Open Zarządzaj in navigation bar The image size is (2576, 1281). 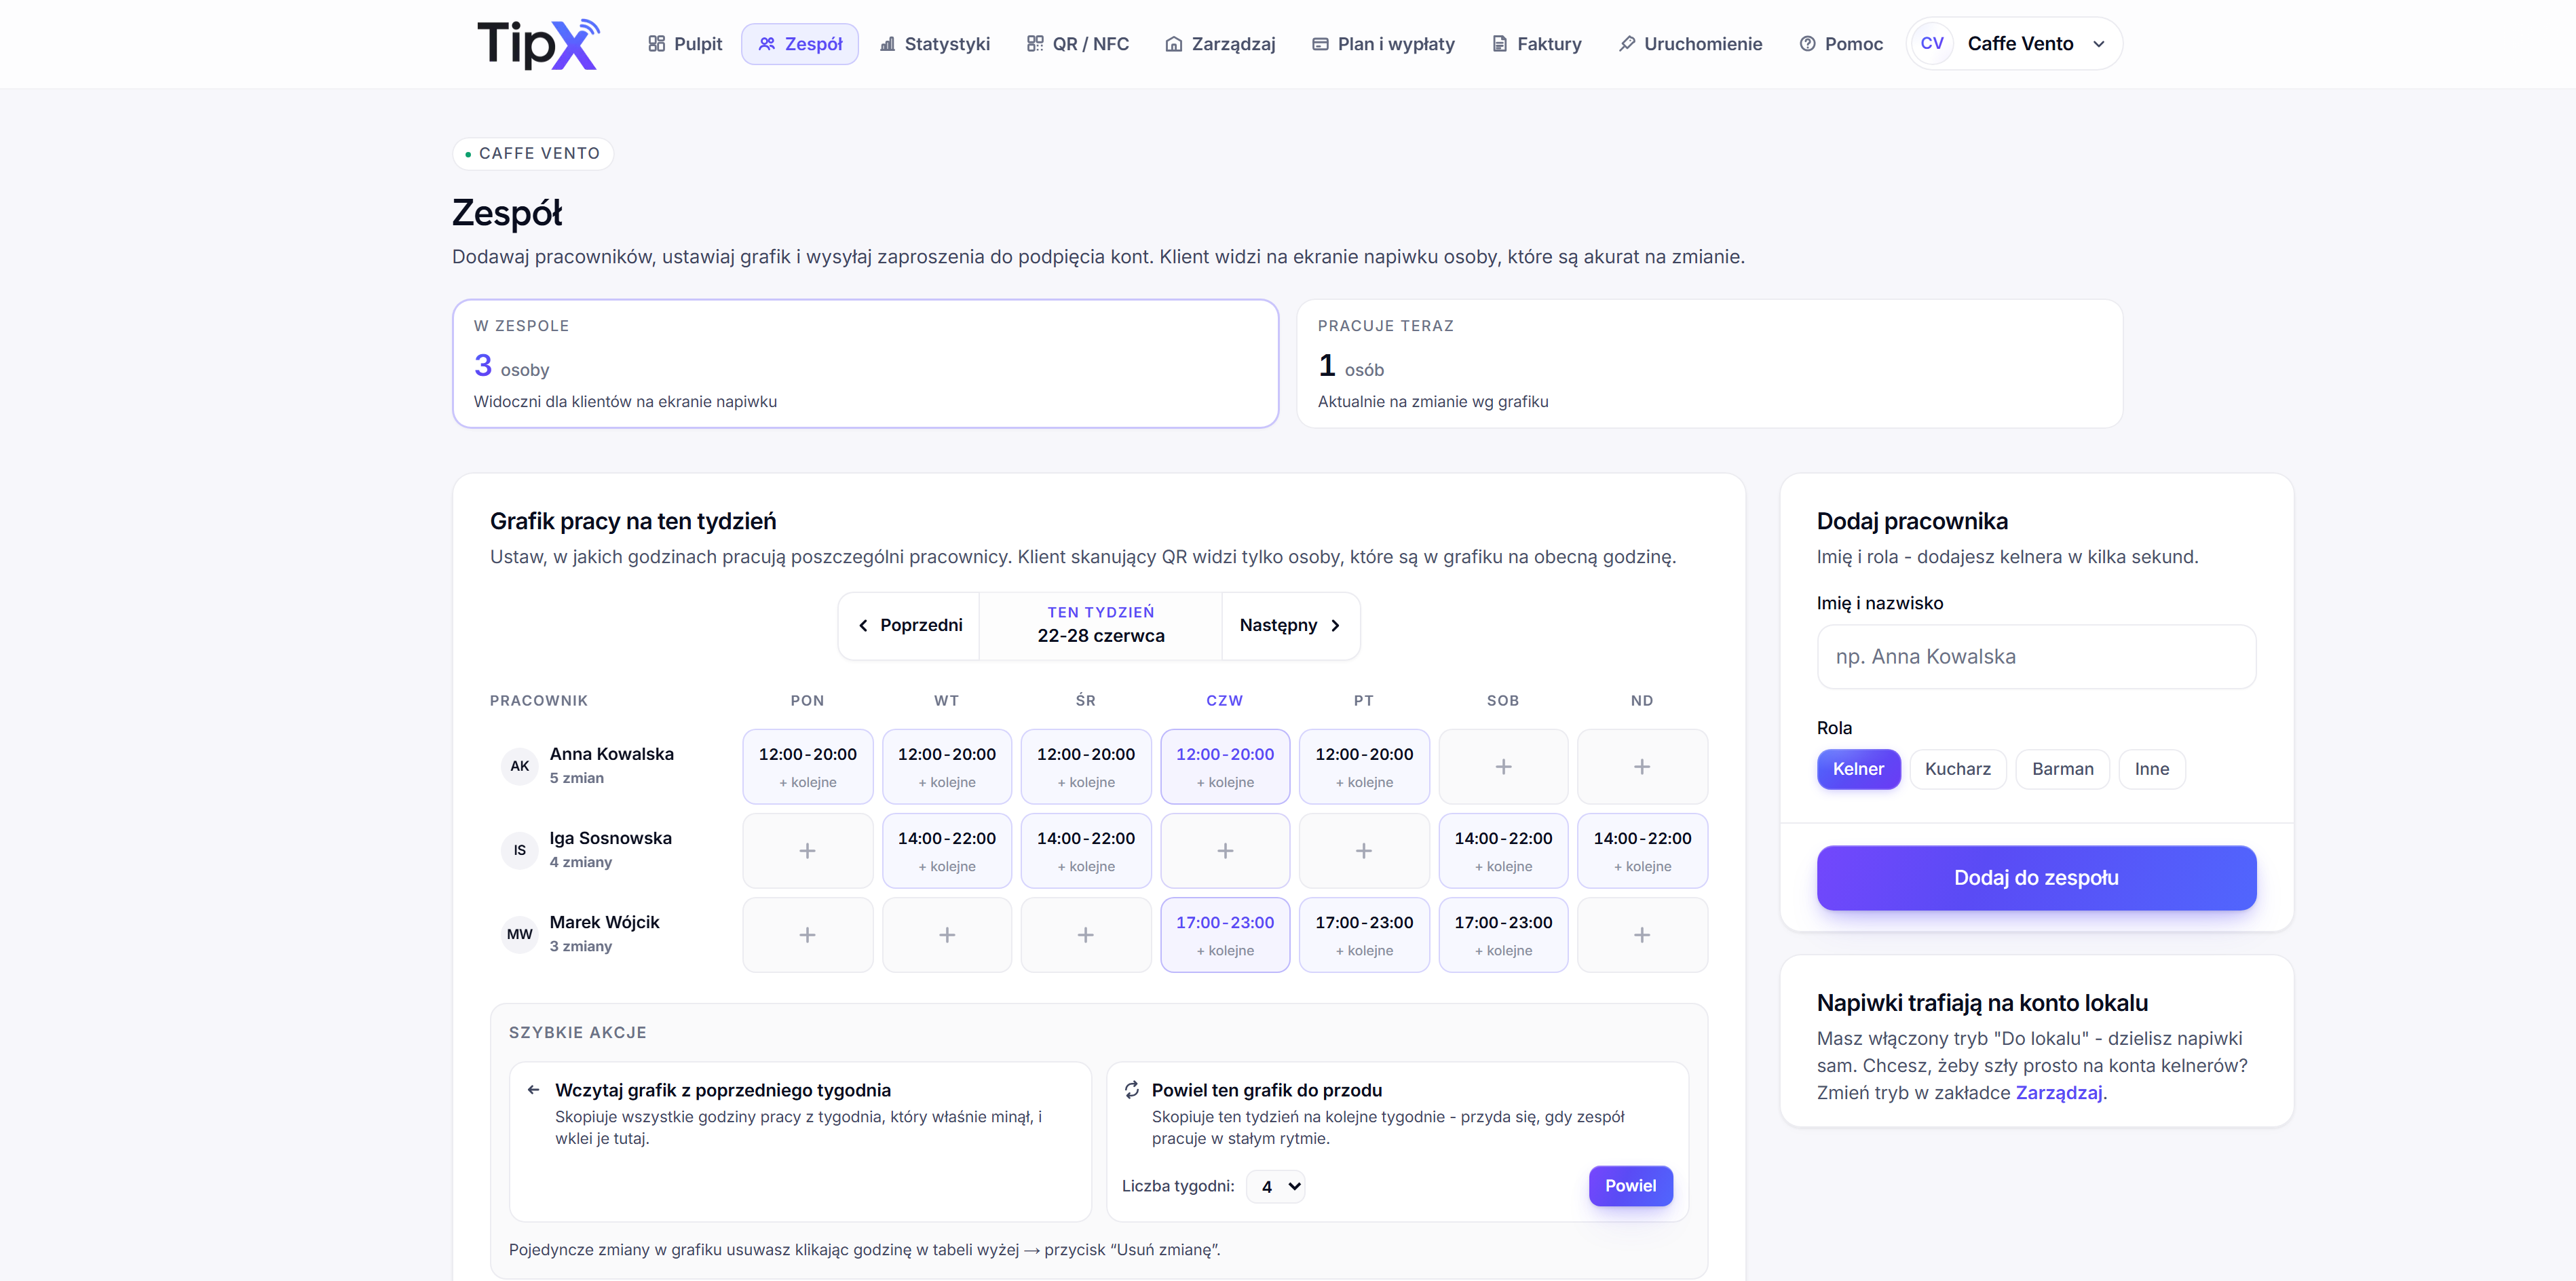(x=1221, y=44)
